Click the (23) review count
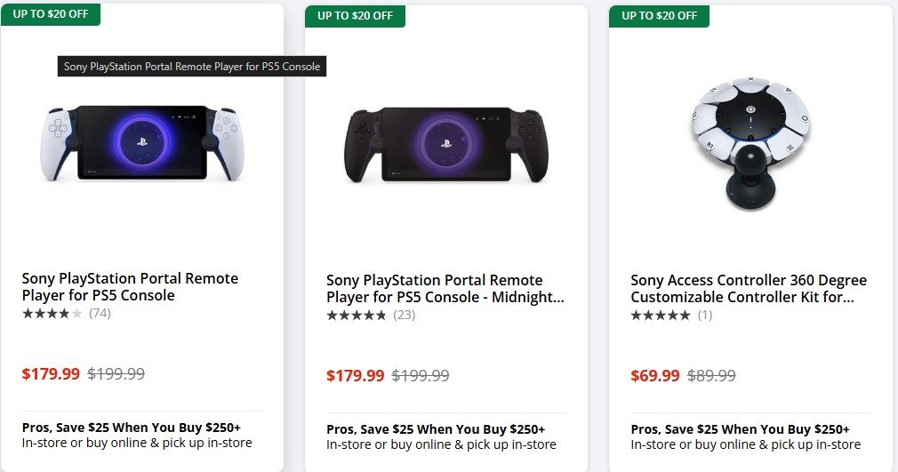 [404, 315]
